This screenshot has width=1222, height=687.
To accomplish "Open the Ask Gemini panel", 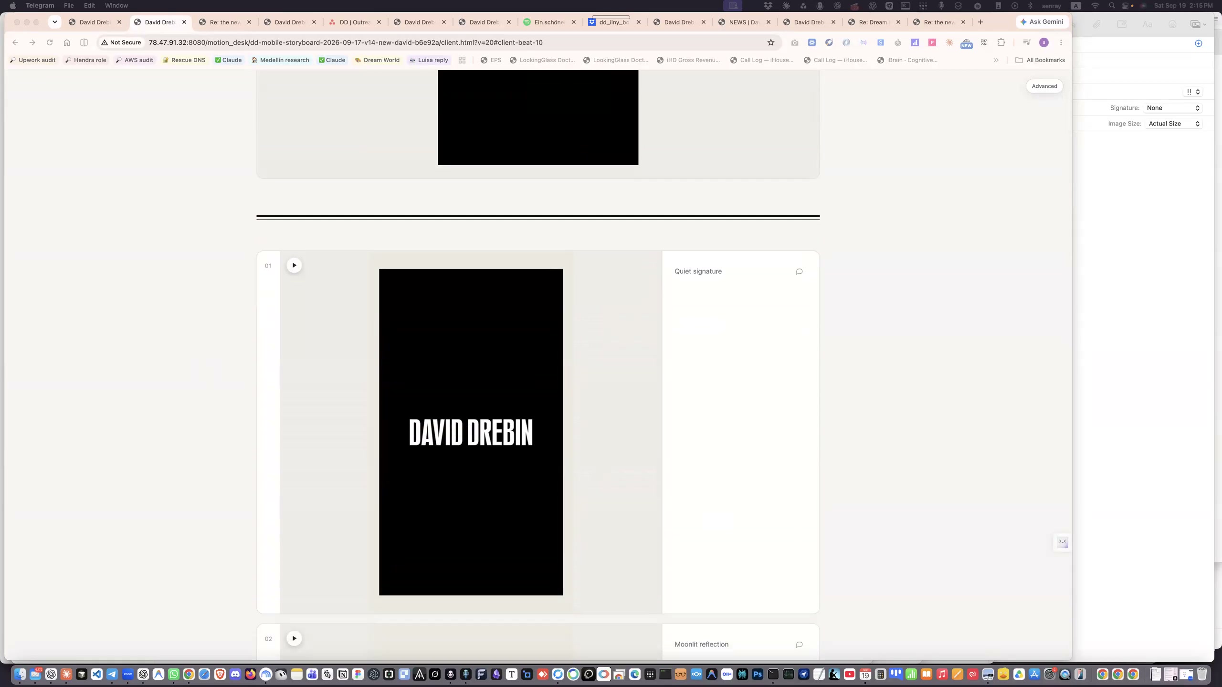I will [1042, 22].
